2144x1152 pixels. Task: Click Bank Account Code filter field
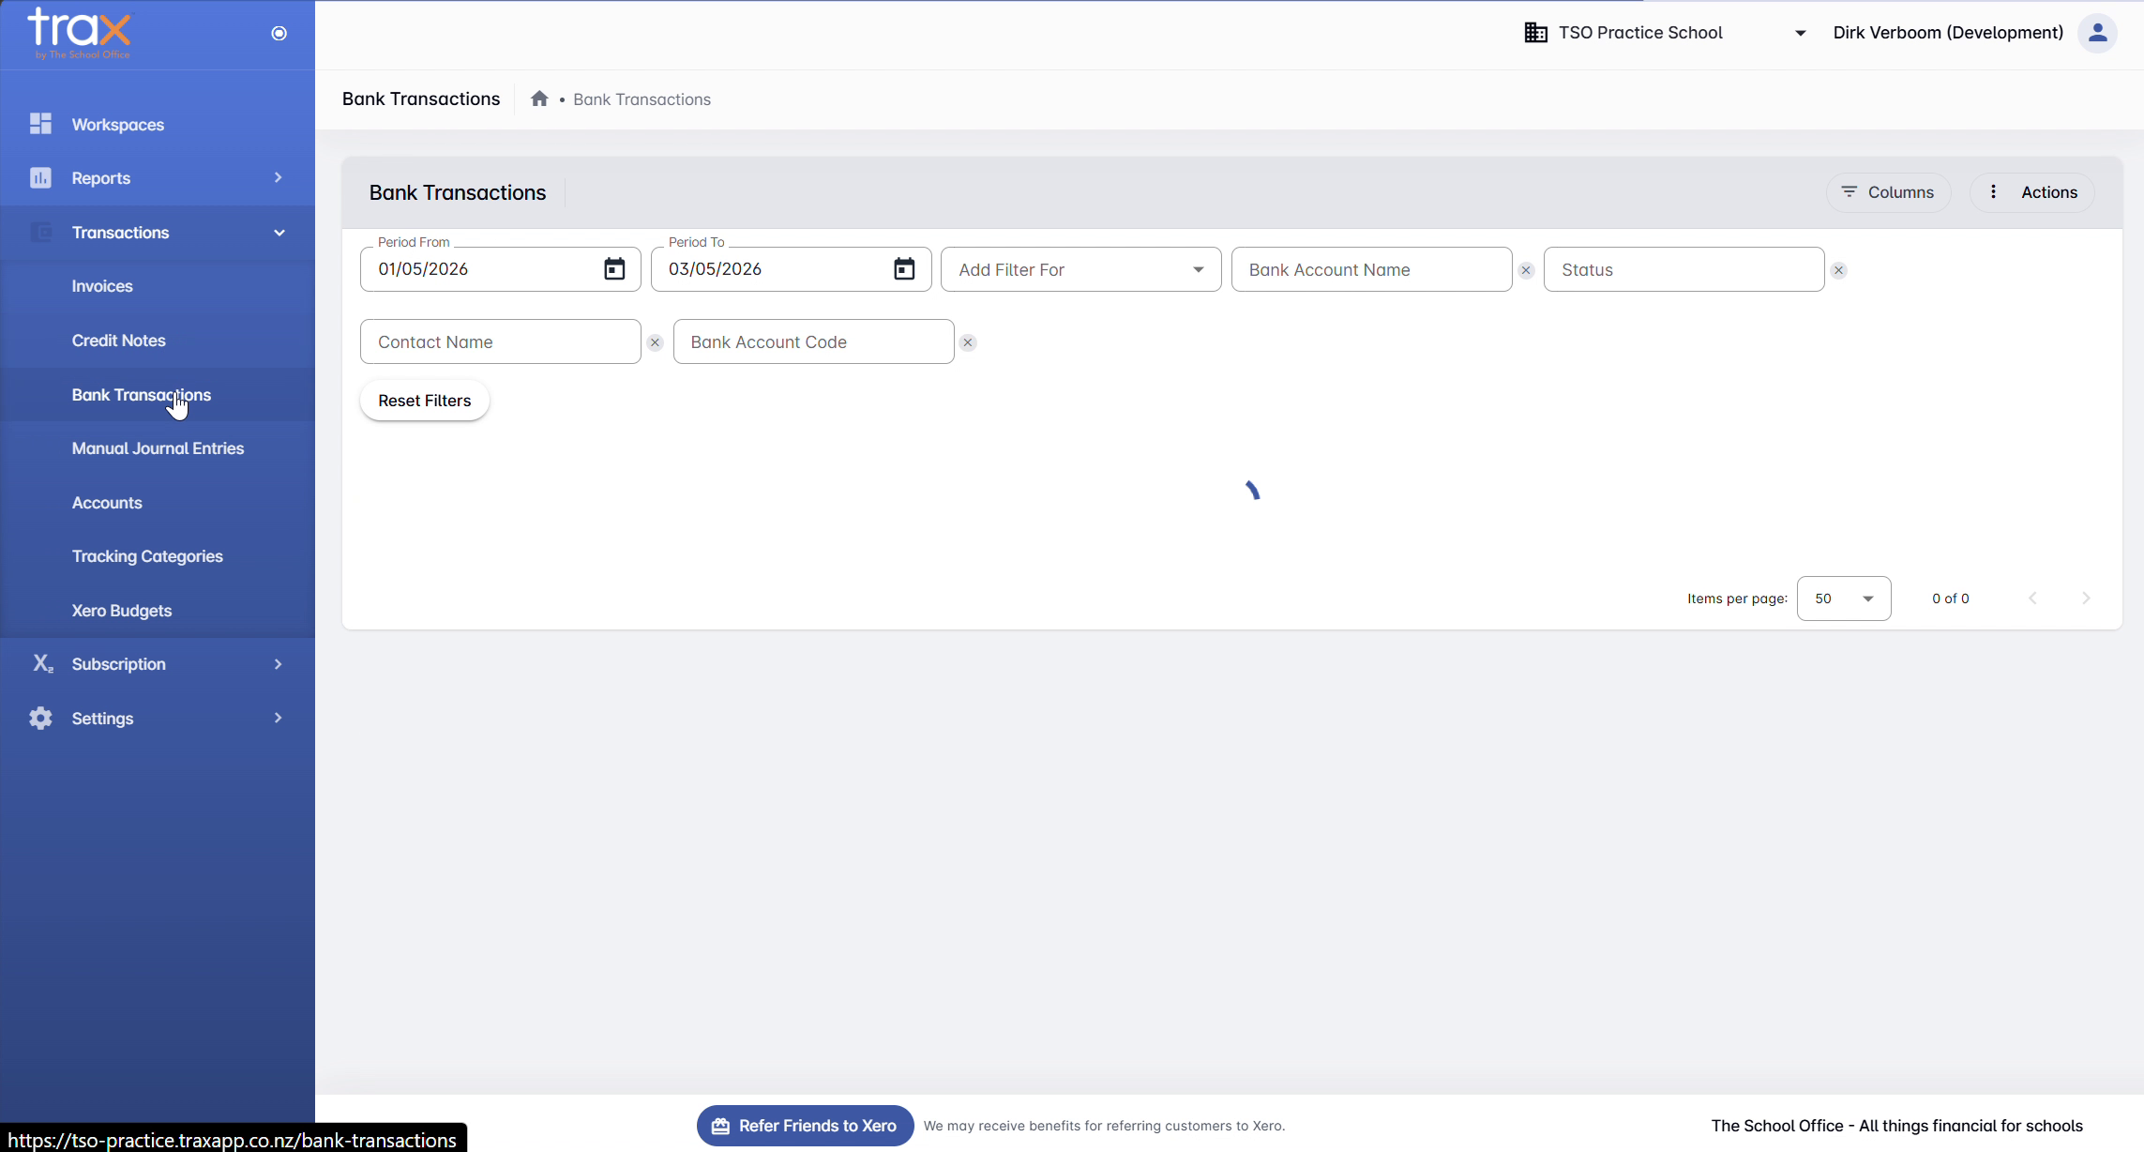pyautogui.click(x=813, y=341)
